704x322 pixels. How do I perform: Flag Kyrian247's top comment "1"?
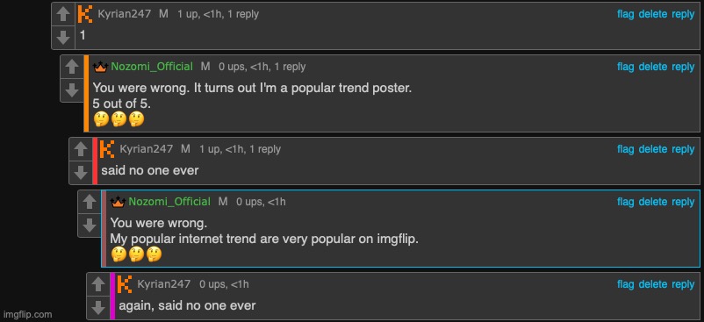coord(625,14)
